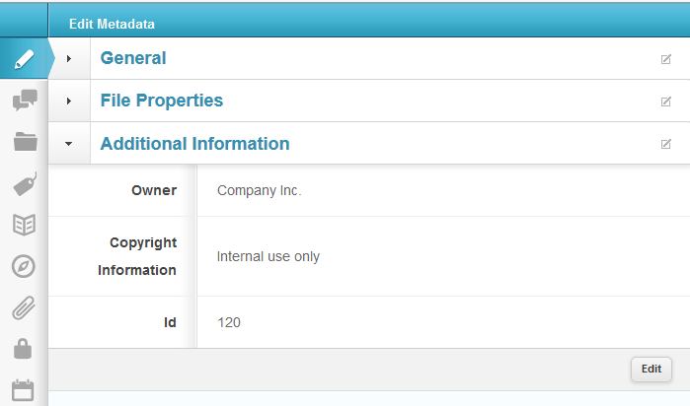Open the paperclip attachments sidebar icon
The image size is (690, 406).
tap(24, 307)
